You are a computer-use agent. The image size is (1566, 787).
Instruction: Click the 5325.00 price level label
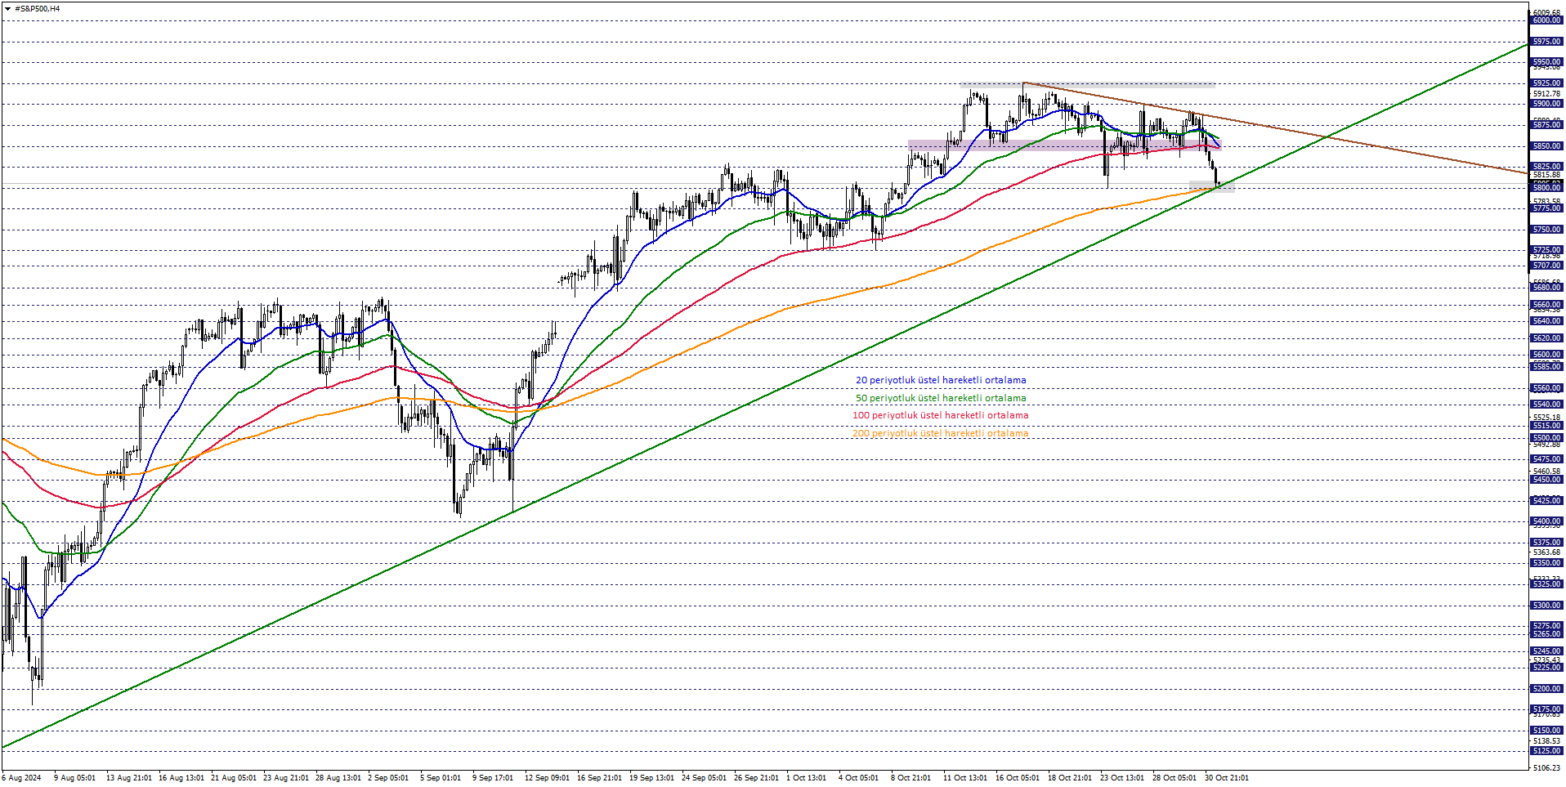coord(1546,584)
